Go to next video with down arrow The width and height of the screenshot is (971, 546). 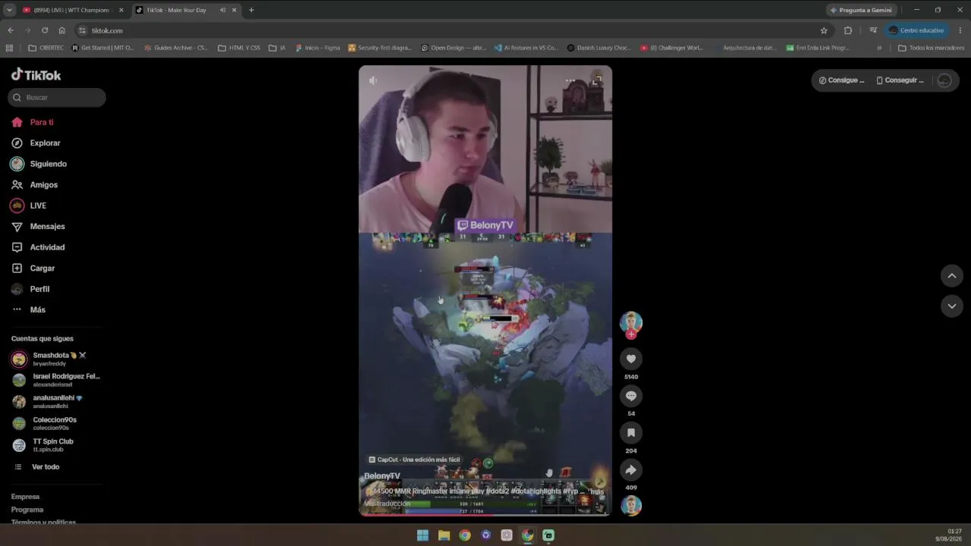pos(952,306)
